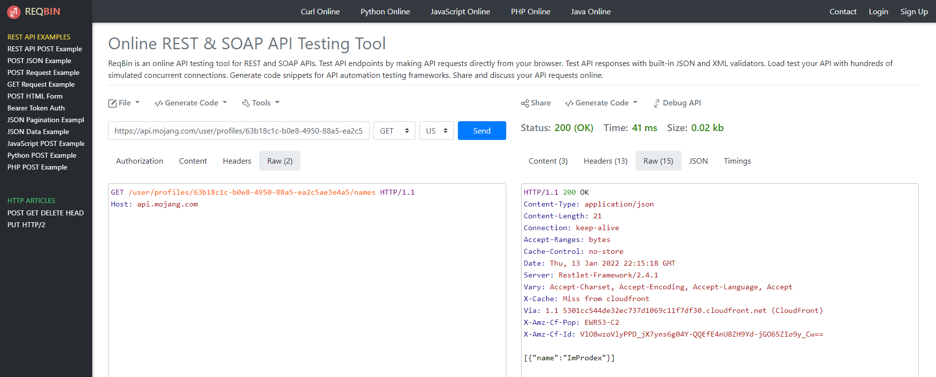
Task: Click the Share icon
Action: (524, 103)
